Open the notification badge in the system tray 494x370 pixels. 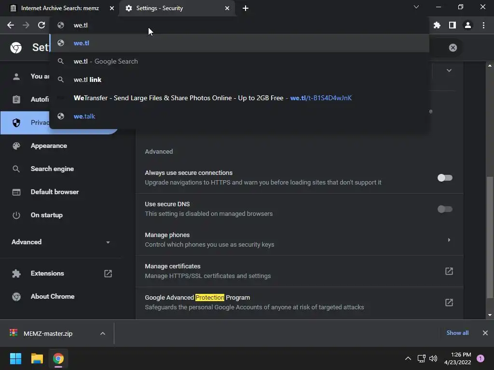pyautogui.click(x=480, y=358)
